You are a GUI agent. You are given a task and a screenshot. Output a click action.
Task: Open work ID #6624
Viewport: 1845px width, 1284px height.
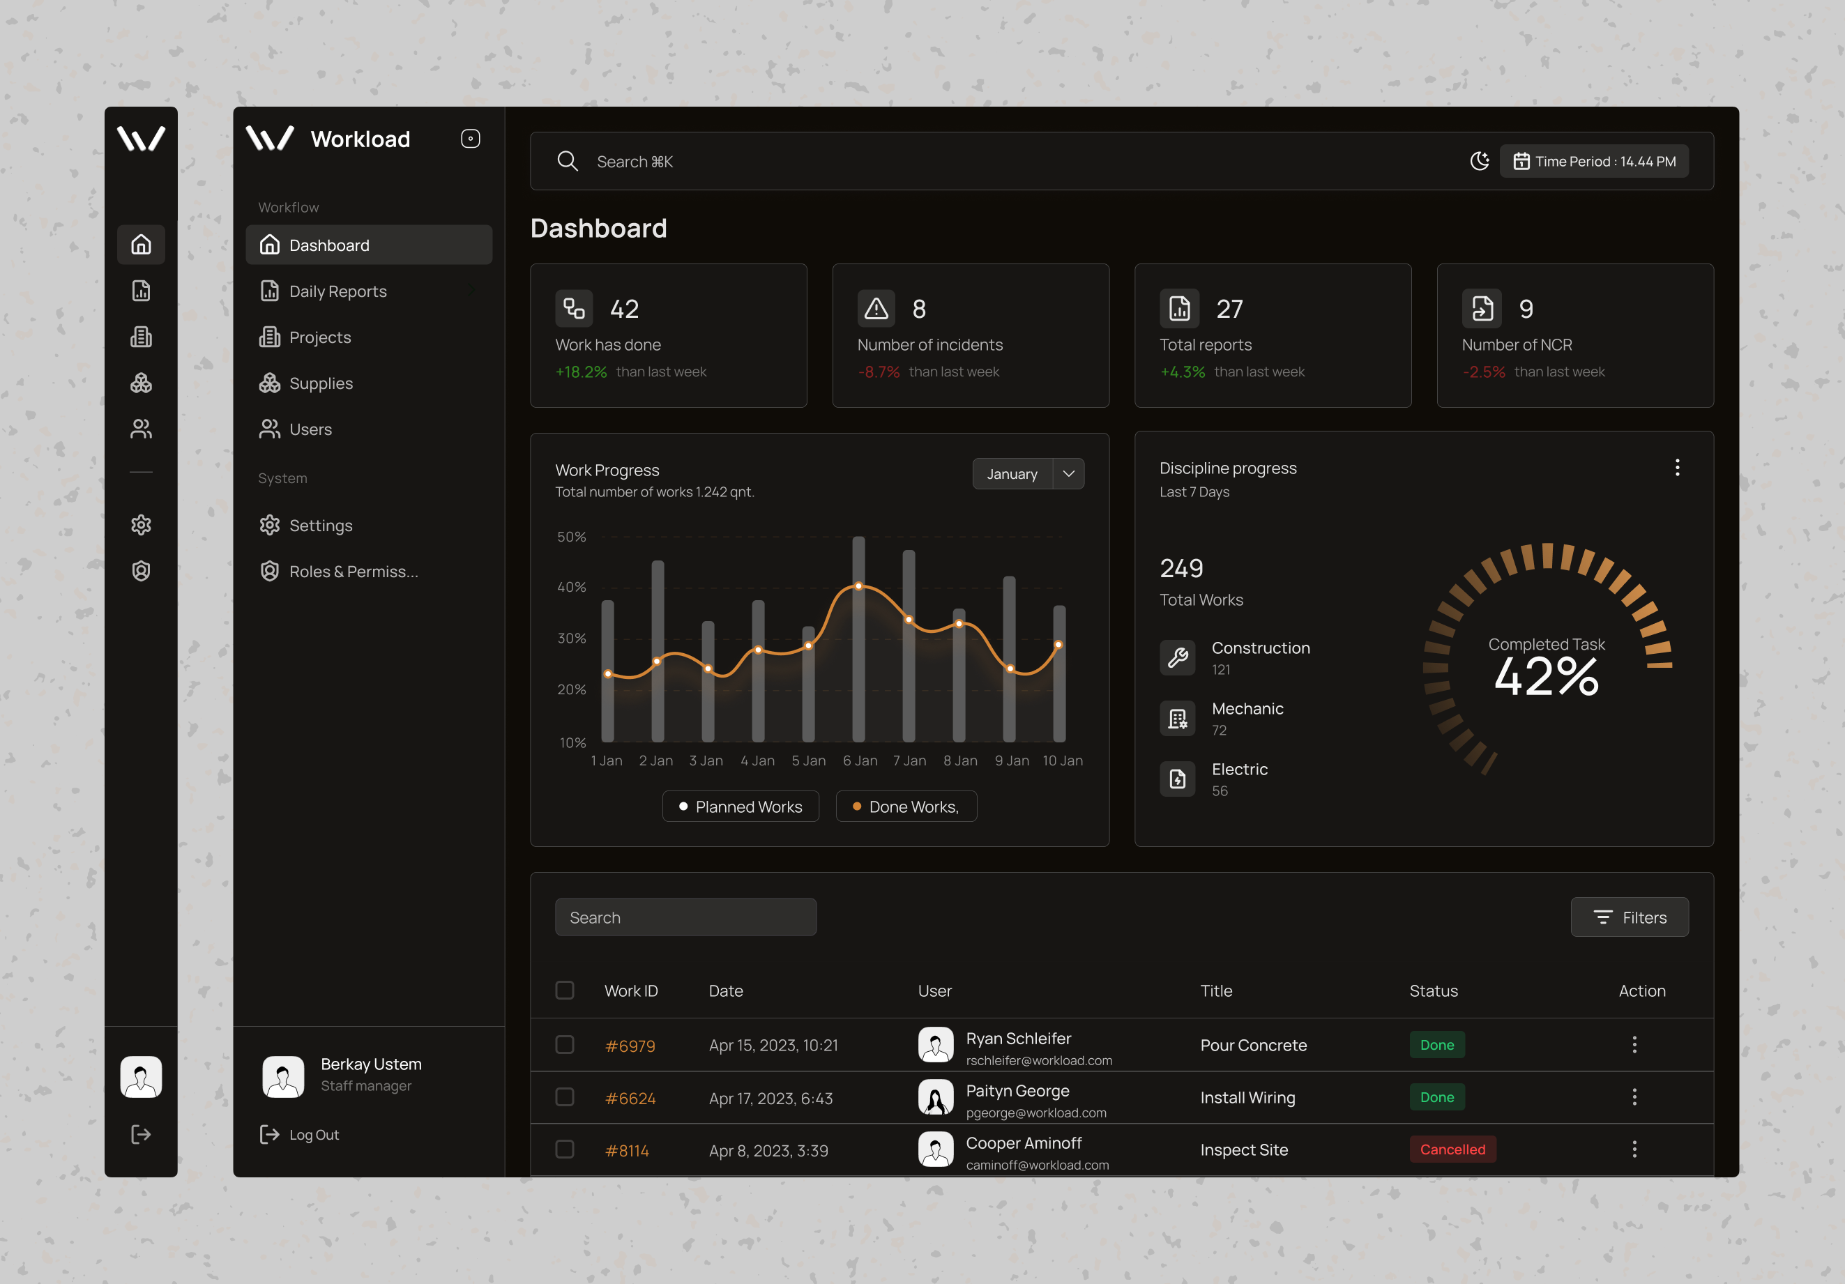[630, 1098]
